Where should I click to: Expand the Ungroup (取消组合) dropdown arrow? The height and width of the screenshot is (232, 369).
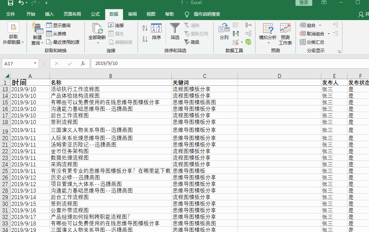pyautogui.click(x=329, y=34)
